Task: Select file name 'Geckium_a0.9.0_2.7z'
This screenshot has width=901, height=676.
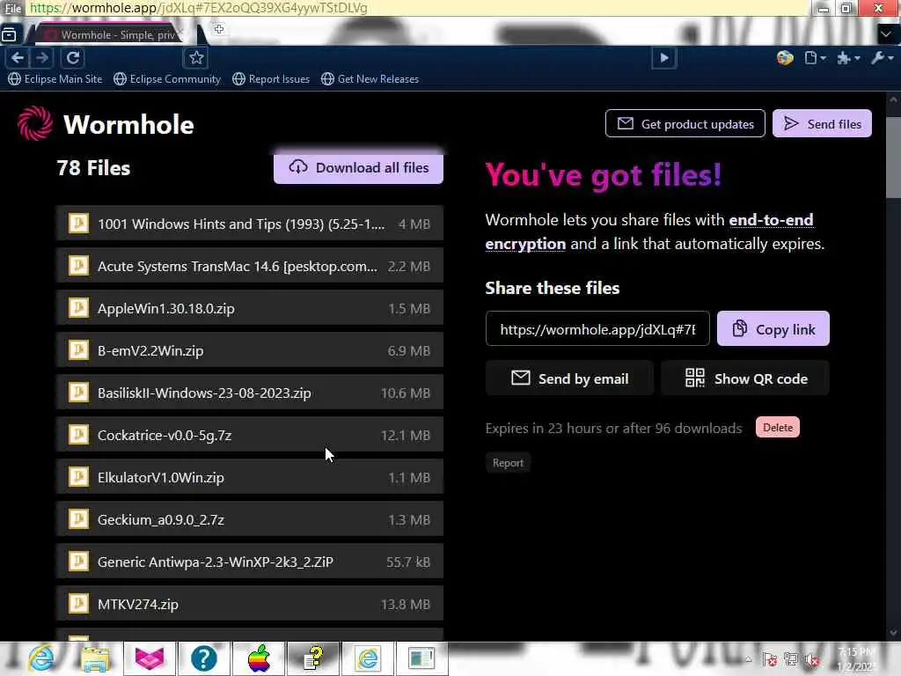Action: pyautogui.click(x=161, y=520)
